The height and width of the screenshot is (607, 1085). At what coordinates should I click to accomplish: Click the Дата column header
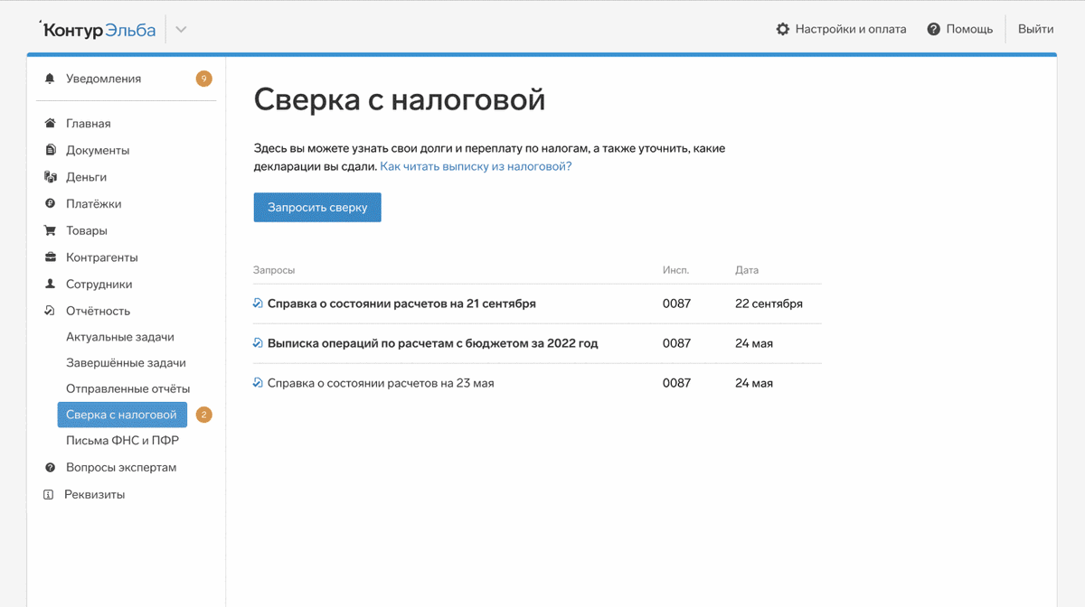coord(747,270)
